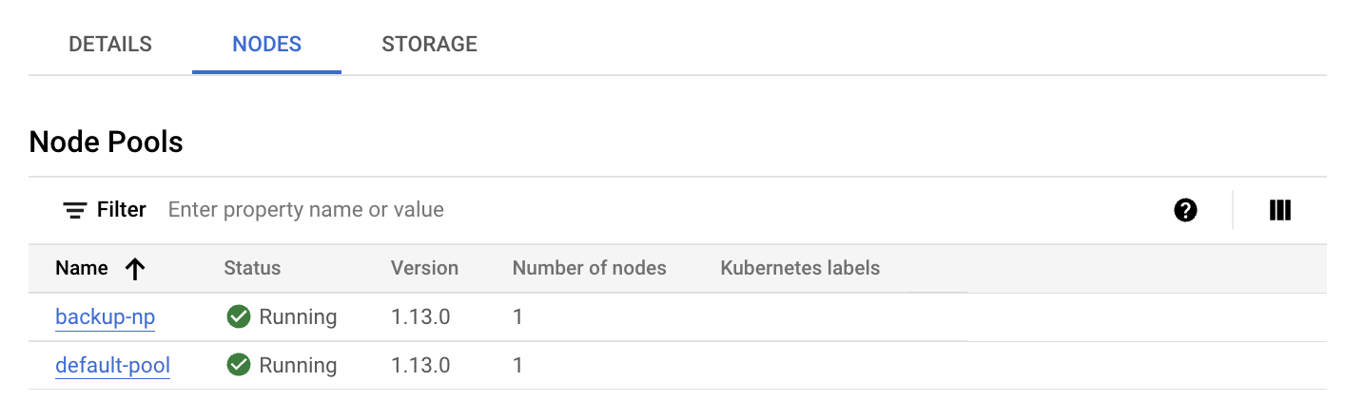Type in the filter property input field
1345x401 pixels.
pos(571,210)
